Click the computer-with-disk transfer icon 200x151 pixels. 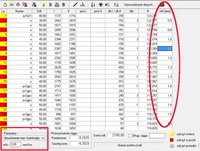(x=34, y=5)
